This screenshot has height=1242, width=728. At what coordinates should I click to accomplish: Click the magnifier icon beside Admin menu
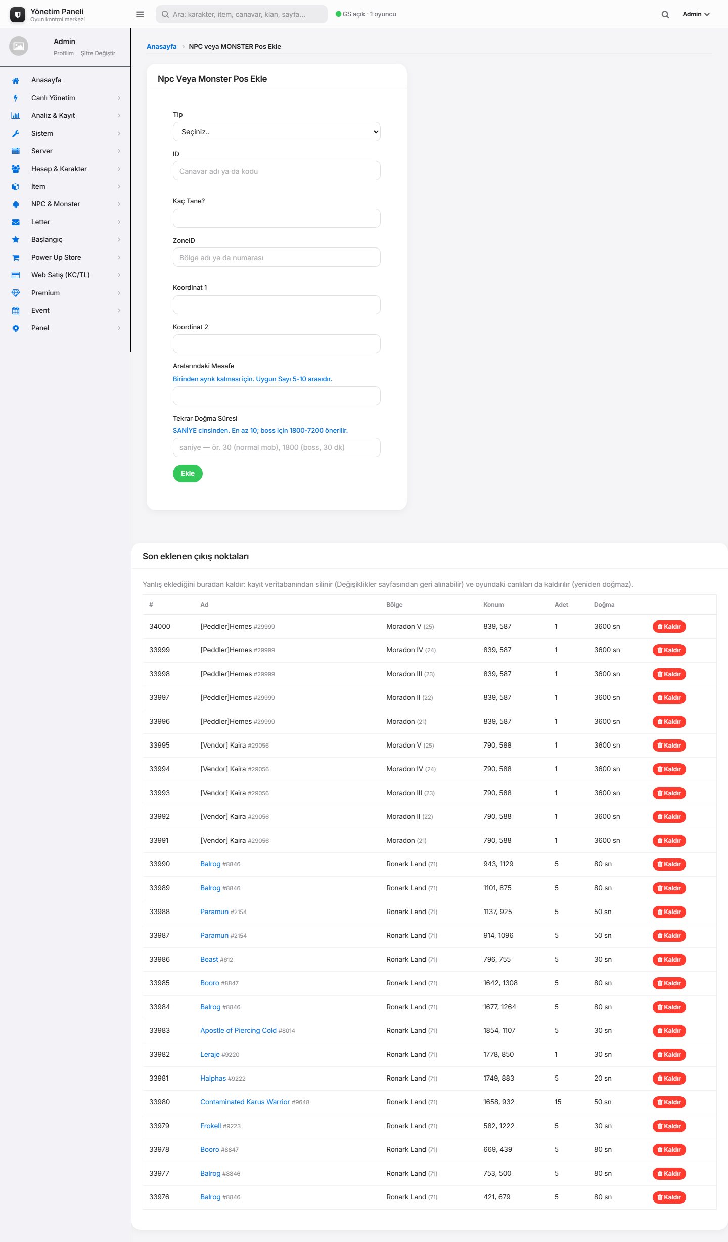tap(665, 15)
